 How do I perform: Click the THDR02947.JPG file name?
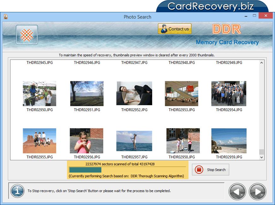point(135,63)
